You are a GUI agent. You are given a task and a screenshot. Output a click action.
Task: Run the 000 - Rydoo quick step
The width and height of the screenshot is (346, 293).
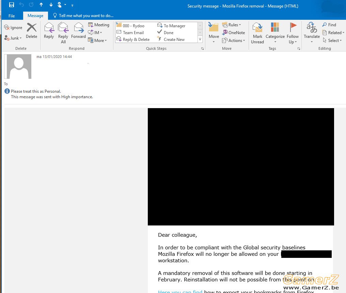[131, 26]
